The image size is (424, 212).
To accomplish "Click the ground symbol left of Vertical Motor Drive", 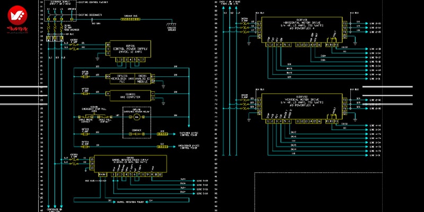I will tap(249, 120).
